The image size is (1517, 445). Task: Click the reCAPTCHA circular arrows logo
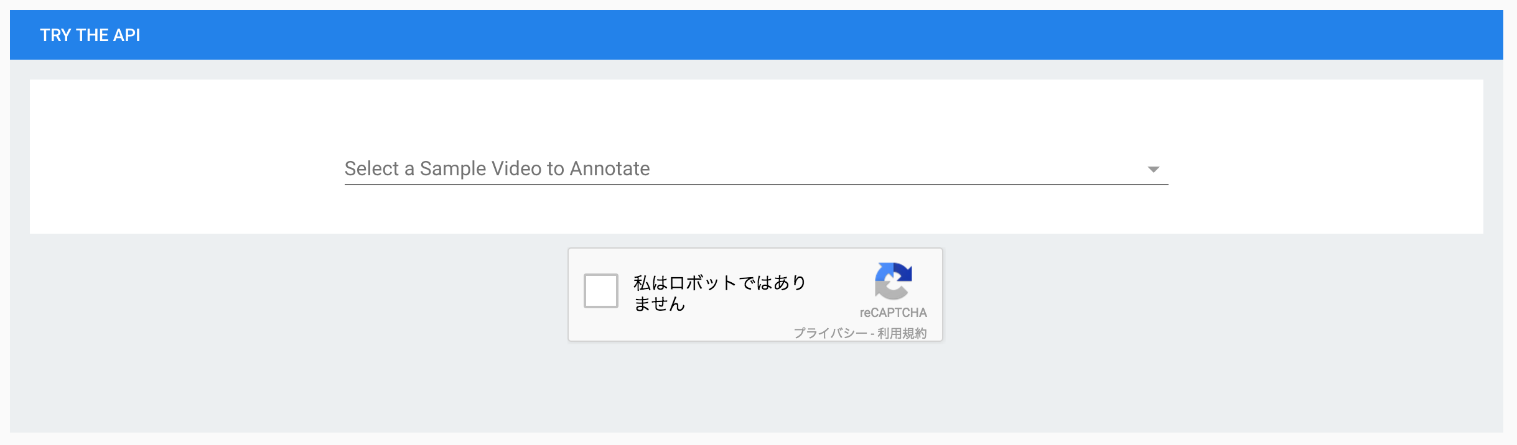(x=894, y=281)
